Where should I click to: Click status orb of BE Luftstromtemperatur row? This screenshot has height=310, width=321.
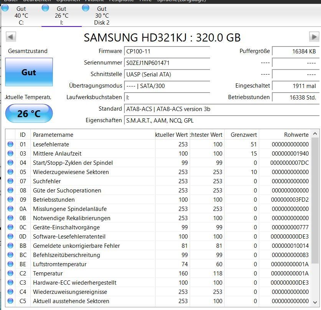tap(10, 264)
